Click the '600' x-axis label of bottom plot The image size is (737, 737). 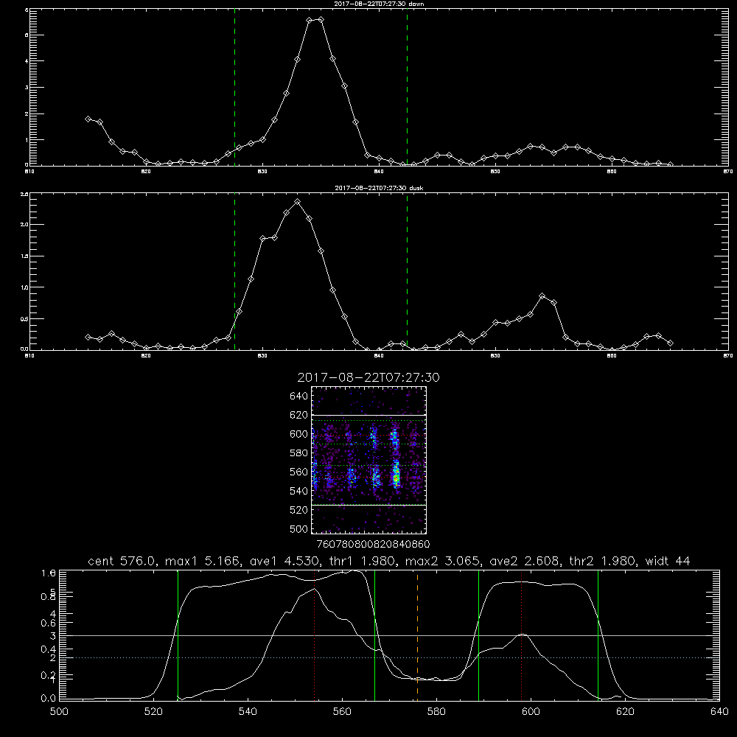tap(531, 711)
